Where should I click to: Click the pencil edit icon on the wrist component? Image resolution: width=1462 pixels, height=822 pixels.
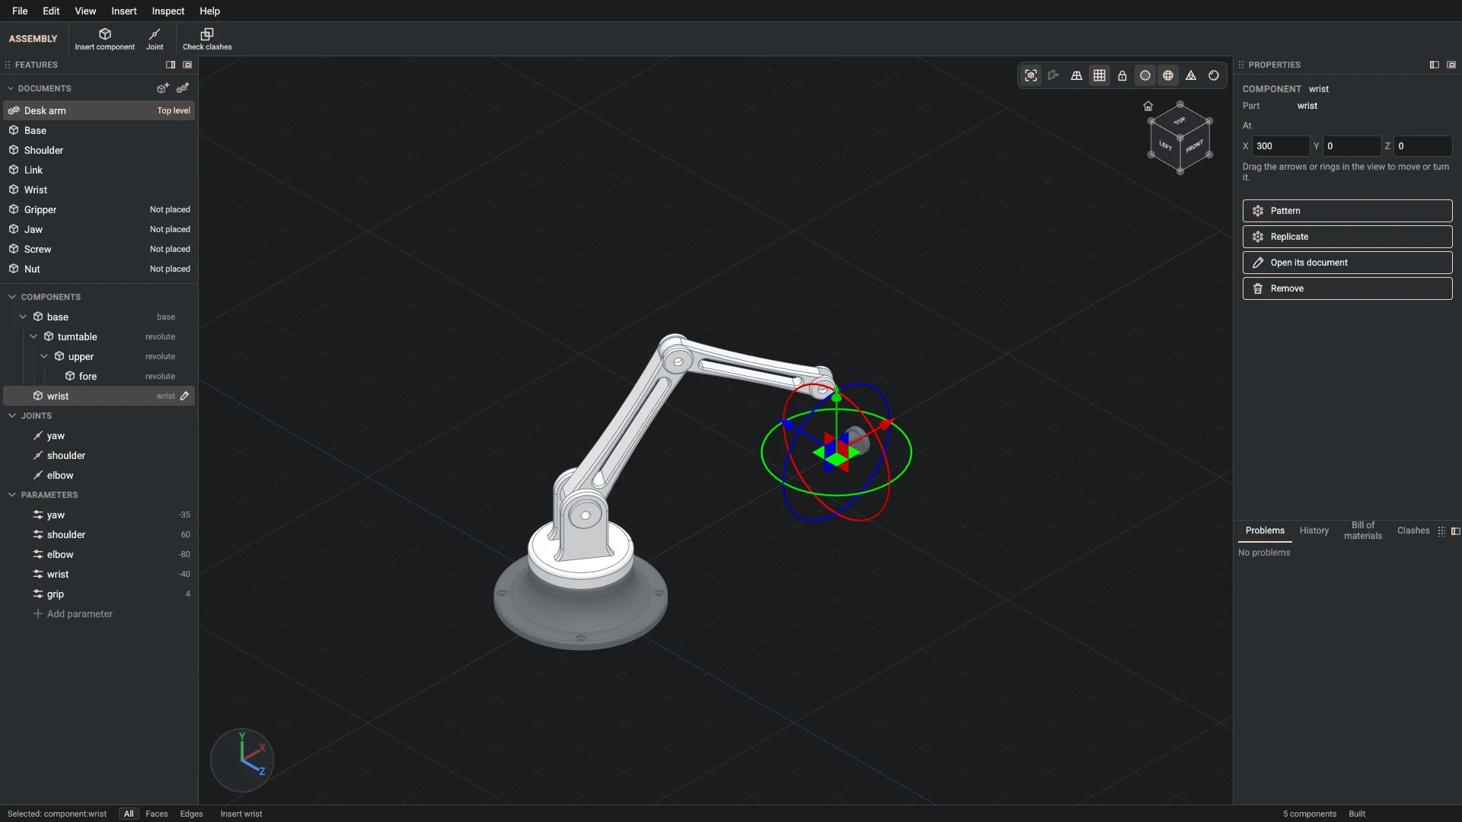click(184, 396)
